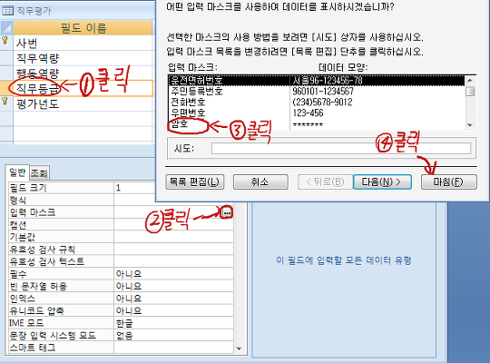Click the 입력 마스크 property value cell
The width and height of the screenshot is (490, 363).
tap(168, 212)
